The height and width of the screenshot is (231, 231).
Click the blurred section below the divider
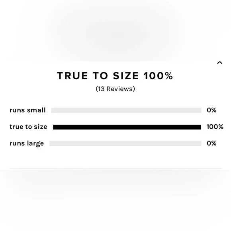[115, 200]
